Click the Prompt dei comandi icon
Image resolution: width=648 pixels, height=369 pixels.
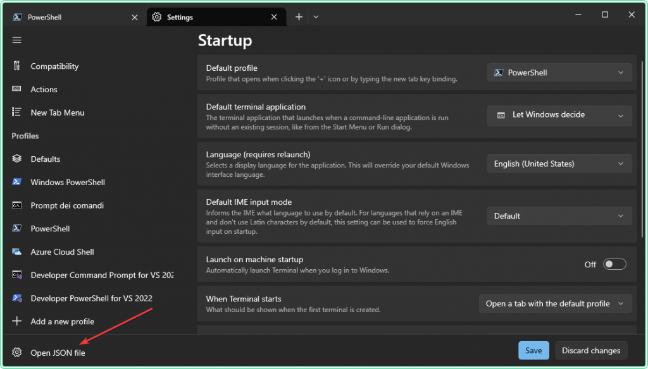coord(15,205)
